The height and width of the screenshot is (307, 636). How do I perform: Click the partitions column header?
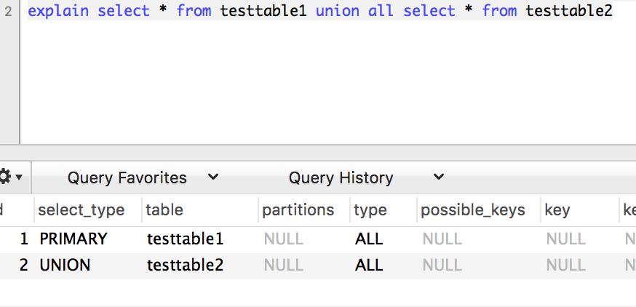pyautogui.click(x=298, y=210)
